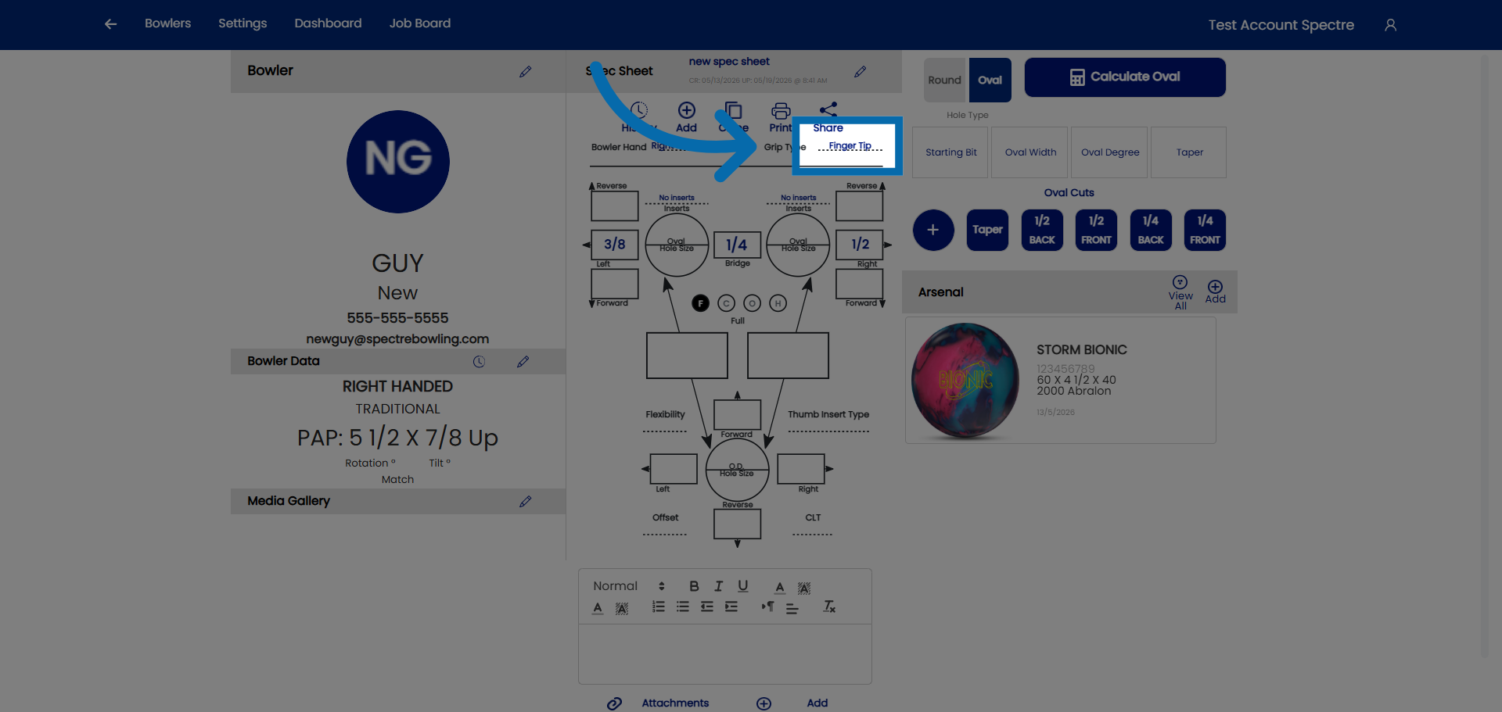Insert a numbered list in notes
Viewport: 1502px width, 712px height.
click(659, 606)
